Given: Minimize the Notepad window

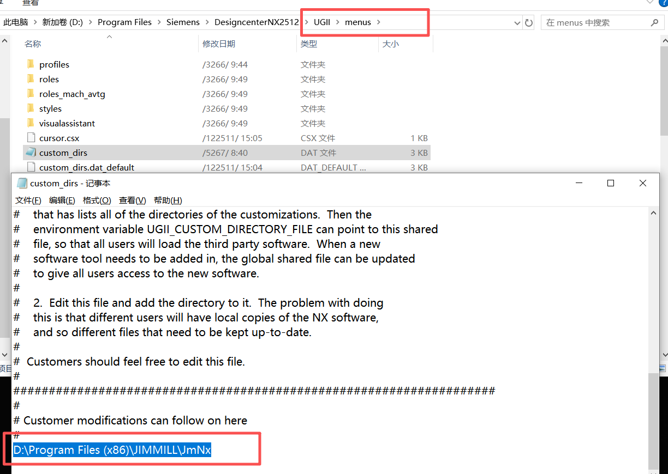Looking at the screenshot, I should click(580, 183).
